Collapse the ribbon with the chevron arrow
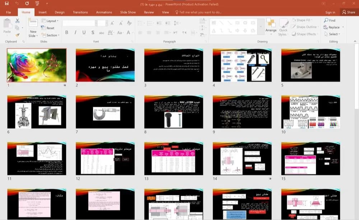Viewport: 359px width, 220px height. [355, 41]
